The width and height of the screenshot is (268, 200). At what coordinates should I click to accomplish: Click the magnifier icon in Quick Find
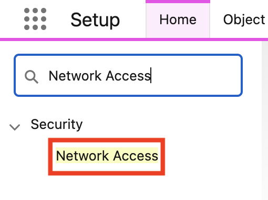(x=32, y=77)
